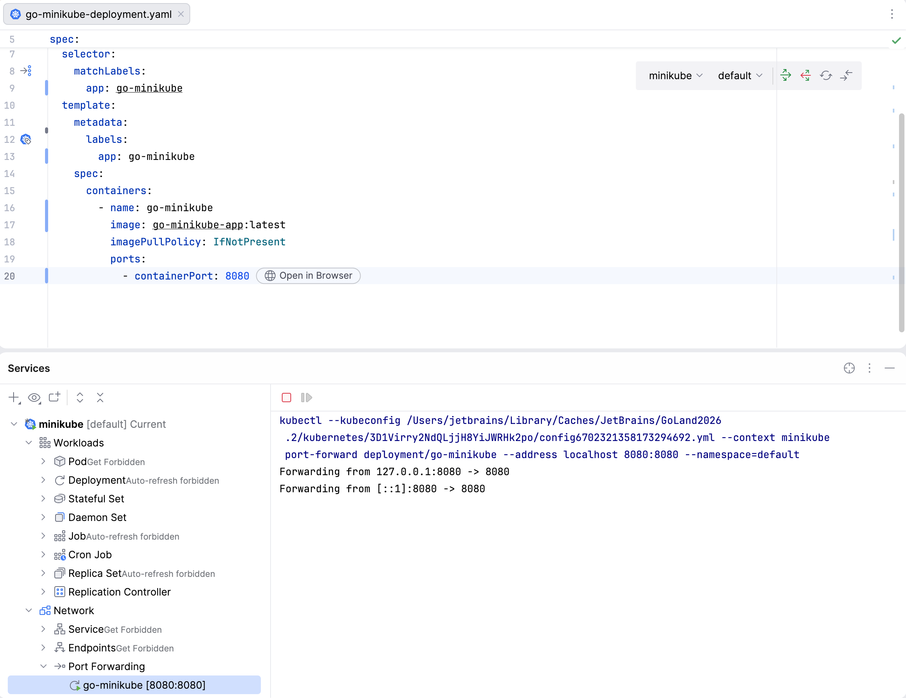The image size is (906, 698).
Task: Click the Stateful Set icon
Action: pos(60,499)
